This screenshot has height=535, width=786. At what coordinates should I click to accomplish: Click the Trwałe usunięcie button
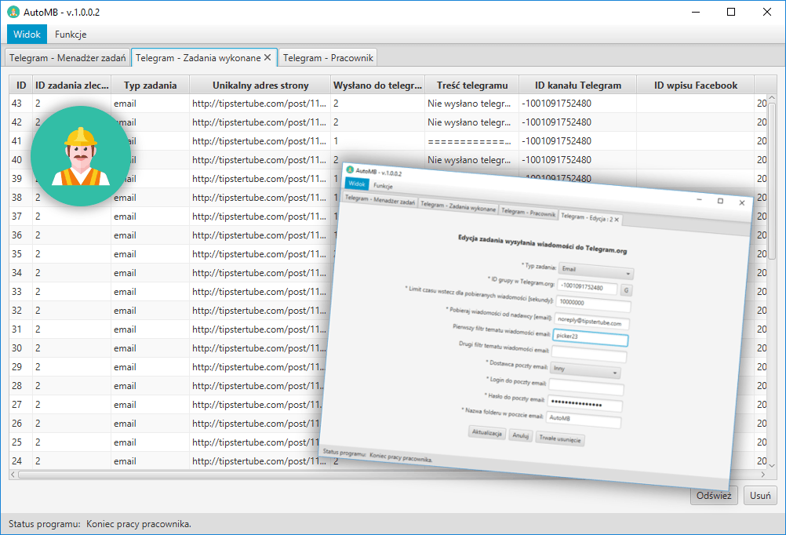(x=559, y=440)
